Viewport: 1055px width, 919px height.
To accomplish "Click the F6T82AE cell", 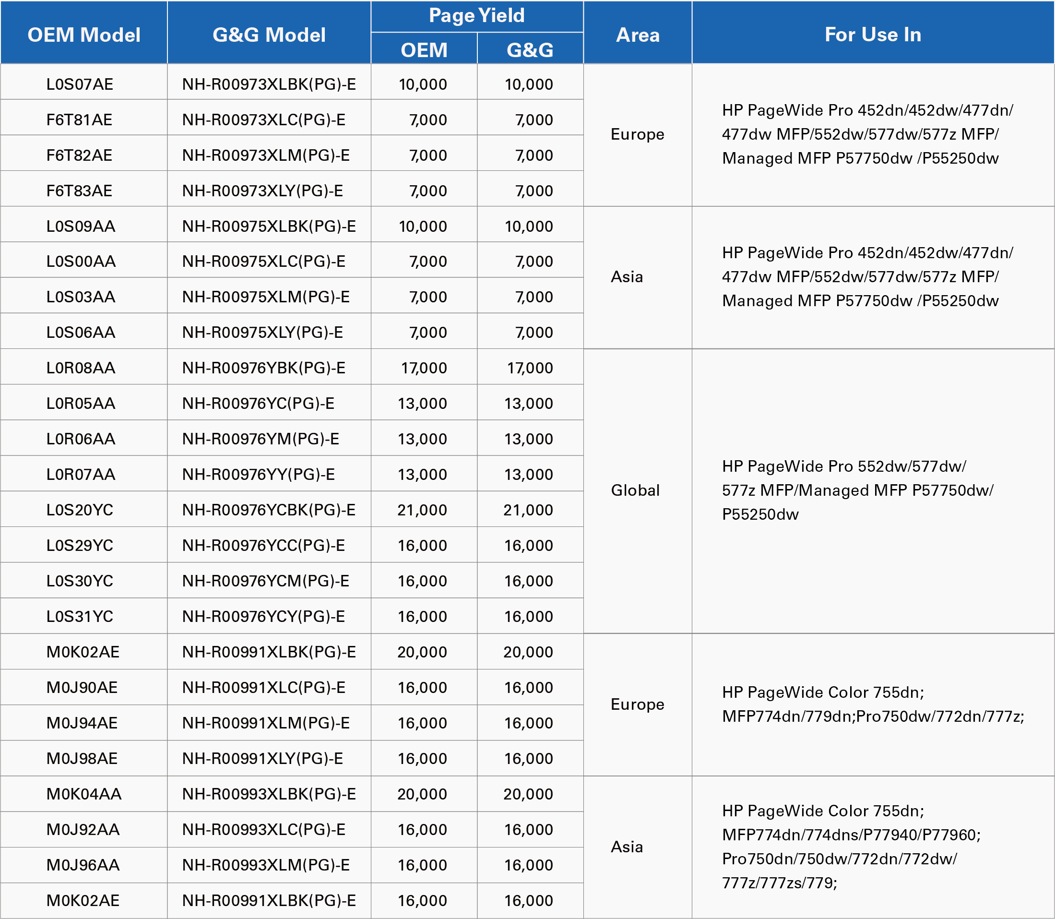I will point(83,153).
